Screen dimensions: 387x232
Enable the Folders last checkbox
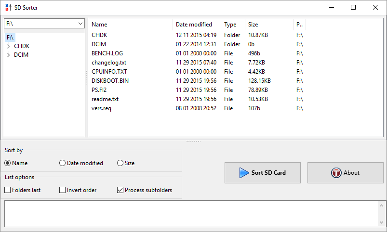8,190
